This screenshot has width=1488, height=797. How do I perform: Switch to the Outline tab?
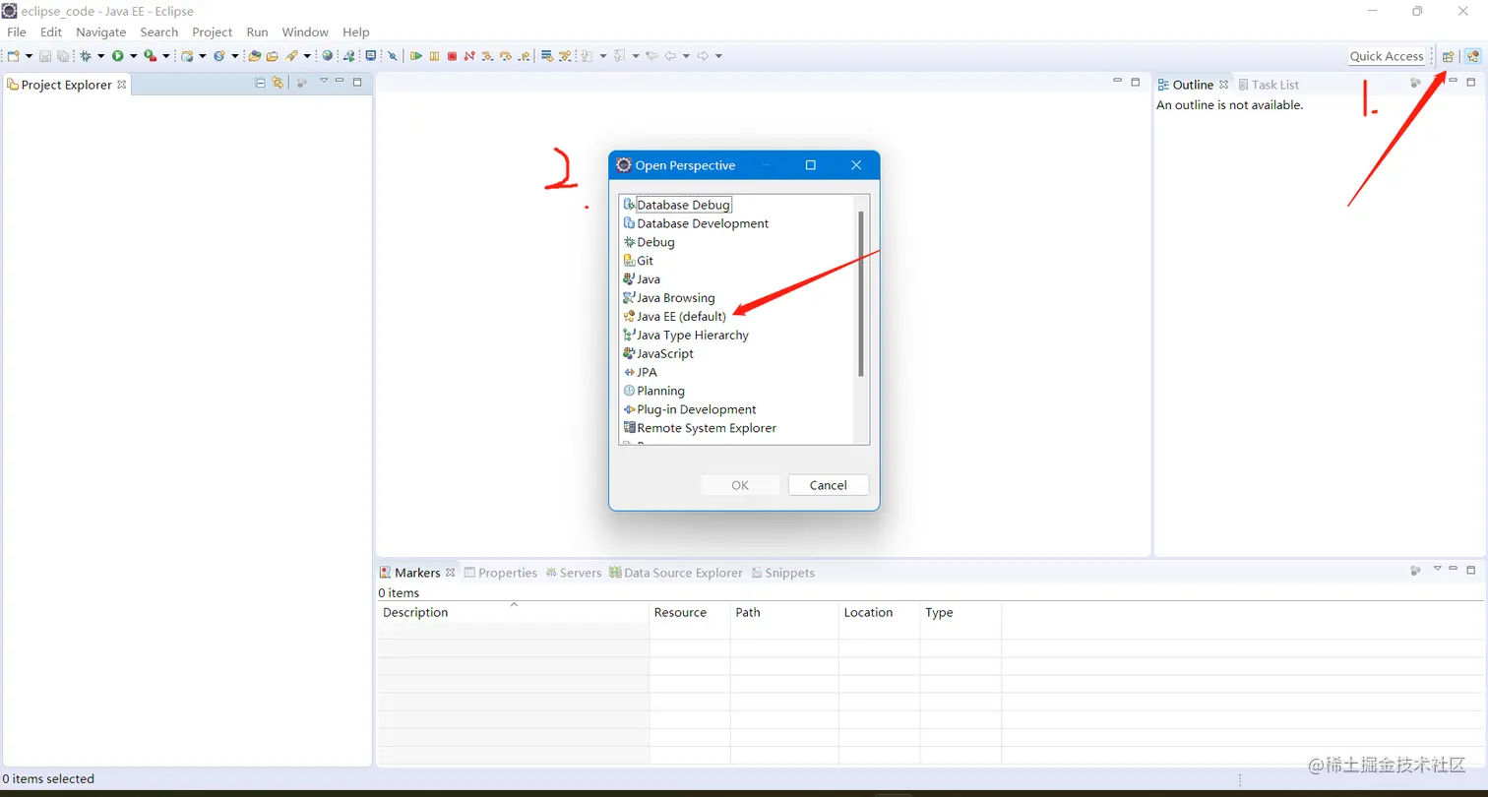[1193, 85]
